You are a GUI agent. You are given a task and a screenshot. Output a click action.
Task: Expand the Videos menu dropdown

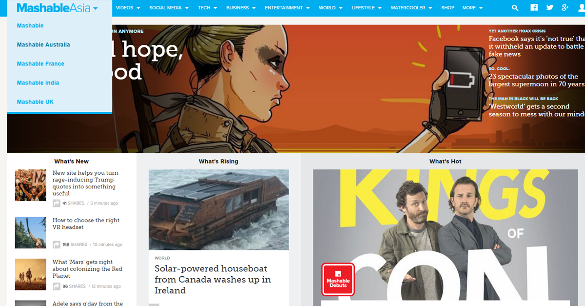pos(128,8)
